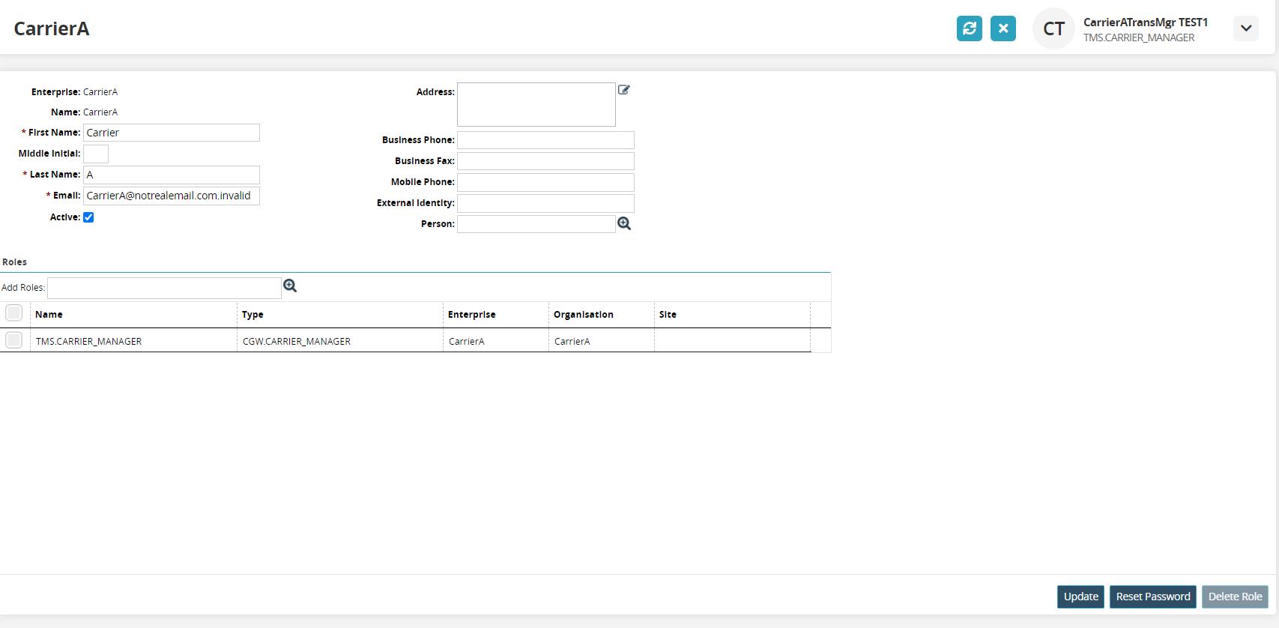Viewport: 1279px width, 628px height.
Task: Sort roles by Type column header
Action: [x=253, y=315]
